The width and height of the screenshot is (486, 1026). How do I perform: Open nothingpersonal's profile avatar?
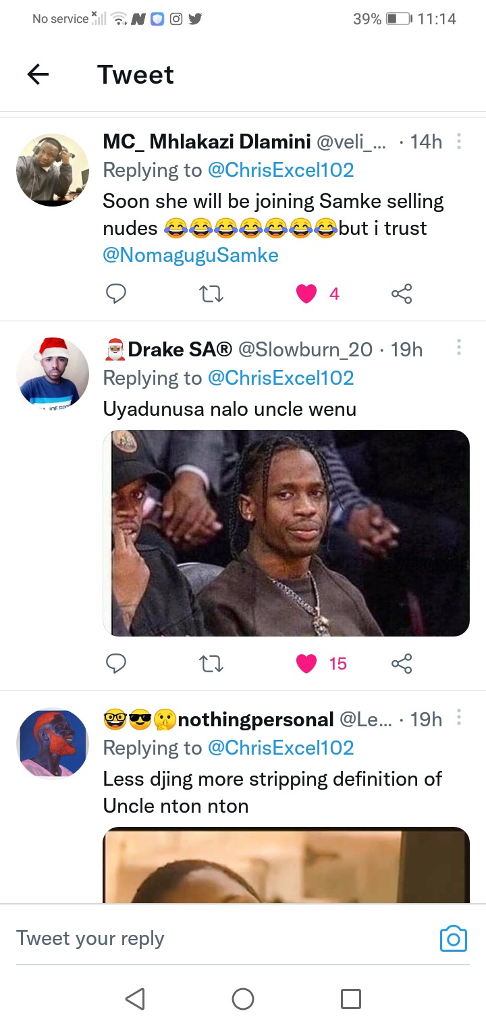(53, 744)
